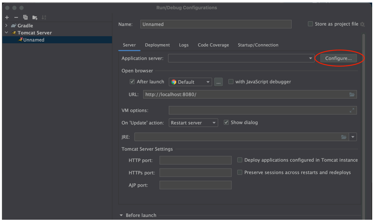The image size is (375, 222).
Task: Click the Name input field
Action: coord(216,24)
